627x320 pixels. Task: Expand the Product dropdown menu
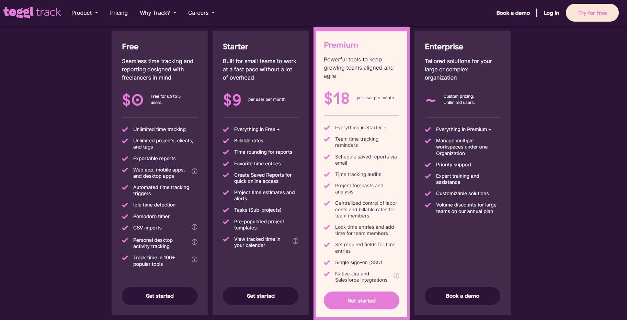tap(84, 13)
